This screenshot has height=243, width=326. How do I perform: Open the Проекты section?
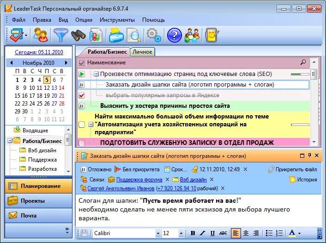coord(39,201)
